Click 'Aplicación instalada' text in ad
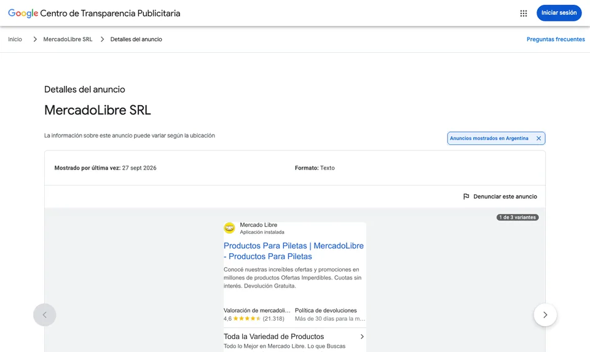The image size is (590, 352). pyautogui.click(x=262, y=232)
